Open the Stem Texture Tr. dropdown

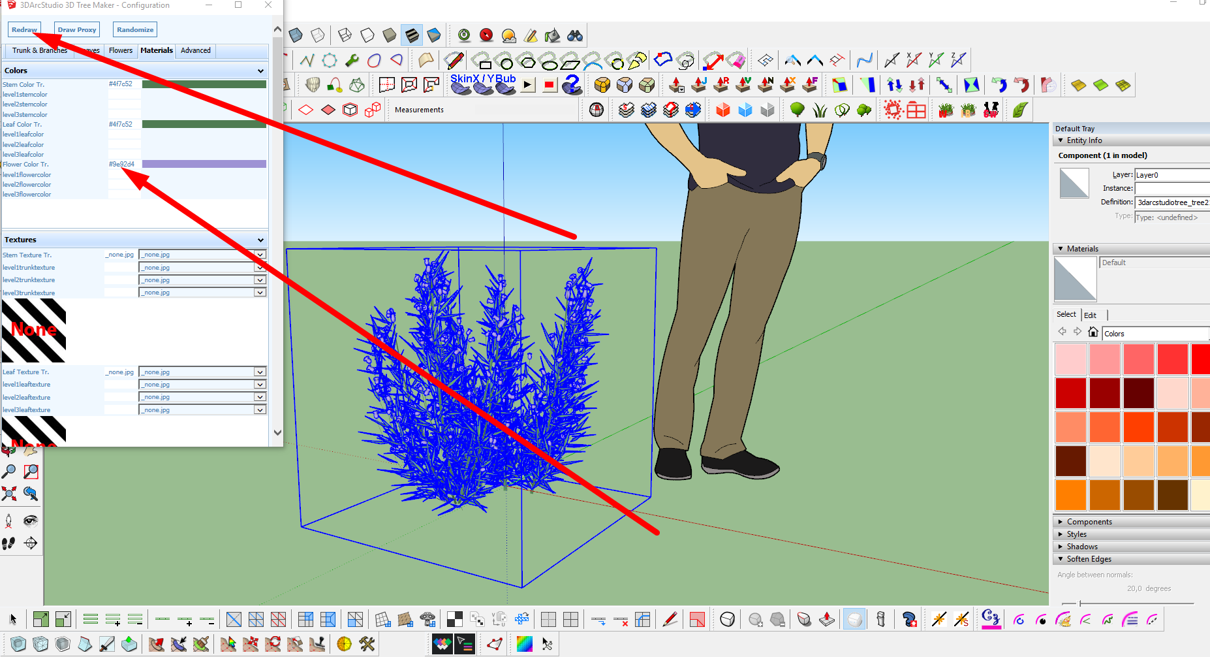pyautogui.click(x=260, y=255)
